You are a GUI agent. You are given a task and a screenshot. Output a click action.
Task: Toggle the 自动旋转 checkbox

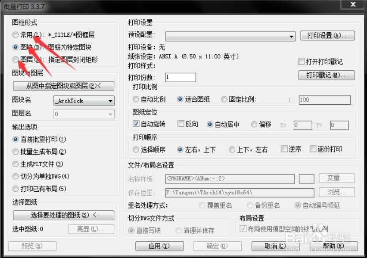[136, 124]
